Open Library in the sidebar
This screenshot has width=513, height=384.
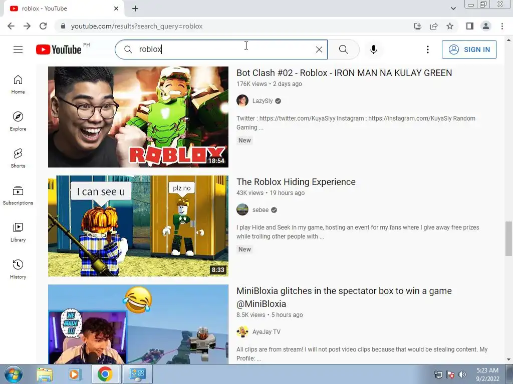click(18, 232)
